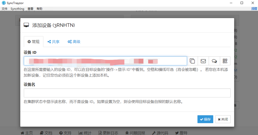The image size is (258, 135).
Task: Switch to the 常规 tab
Action: click(34, 42)
